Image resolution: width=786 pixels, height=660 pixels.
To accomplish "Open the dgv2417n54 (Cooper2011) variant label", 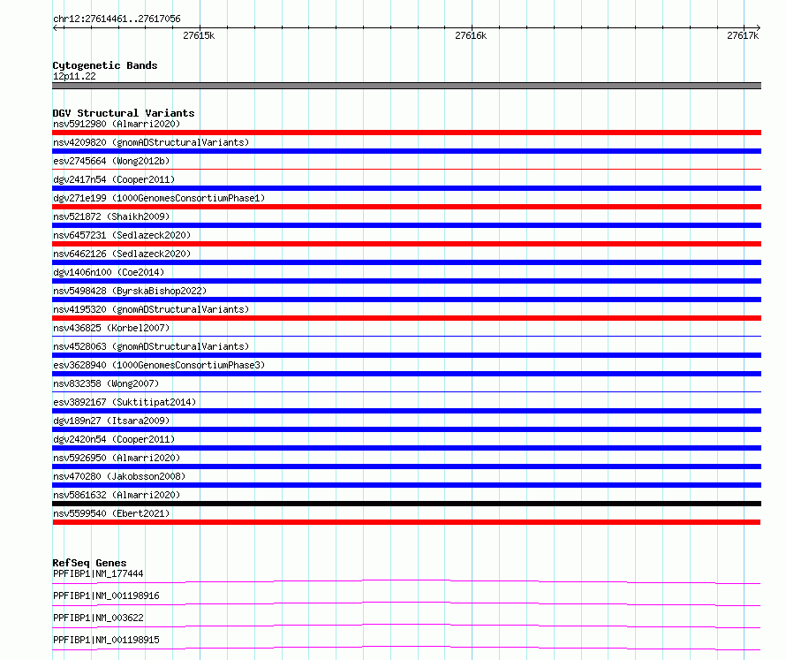I will pos(114,179).
